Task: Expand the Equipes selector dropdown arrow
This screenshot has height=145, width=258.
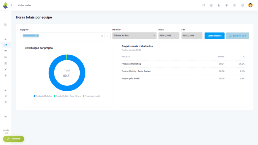Action: pos(107,36)
